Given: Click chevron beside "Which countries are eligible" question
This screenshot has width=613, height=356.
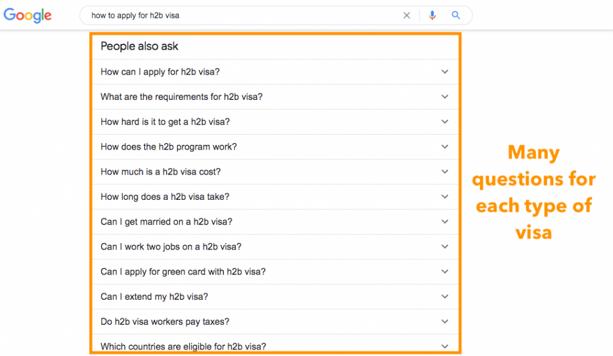Looking at the screenshot, I should click(445, 346).
